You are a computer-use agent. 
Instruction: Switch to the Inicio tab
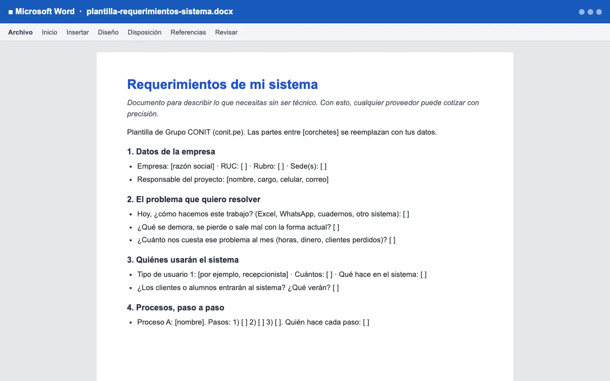[x=50, y=32]
